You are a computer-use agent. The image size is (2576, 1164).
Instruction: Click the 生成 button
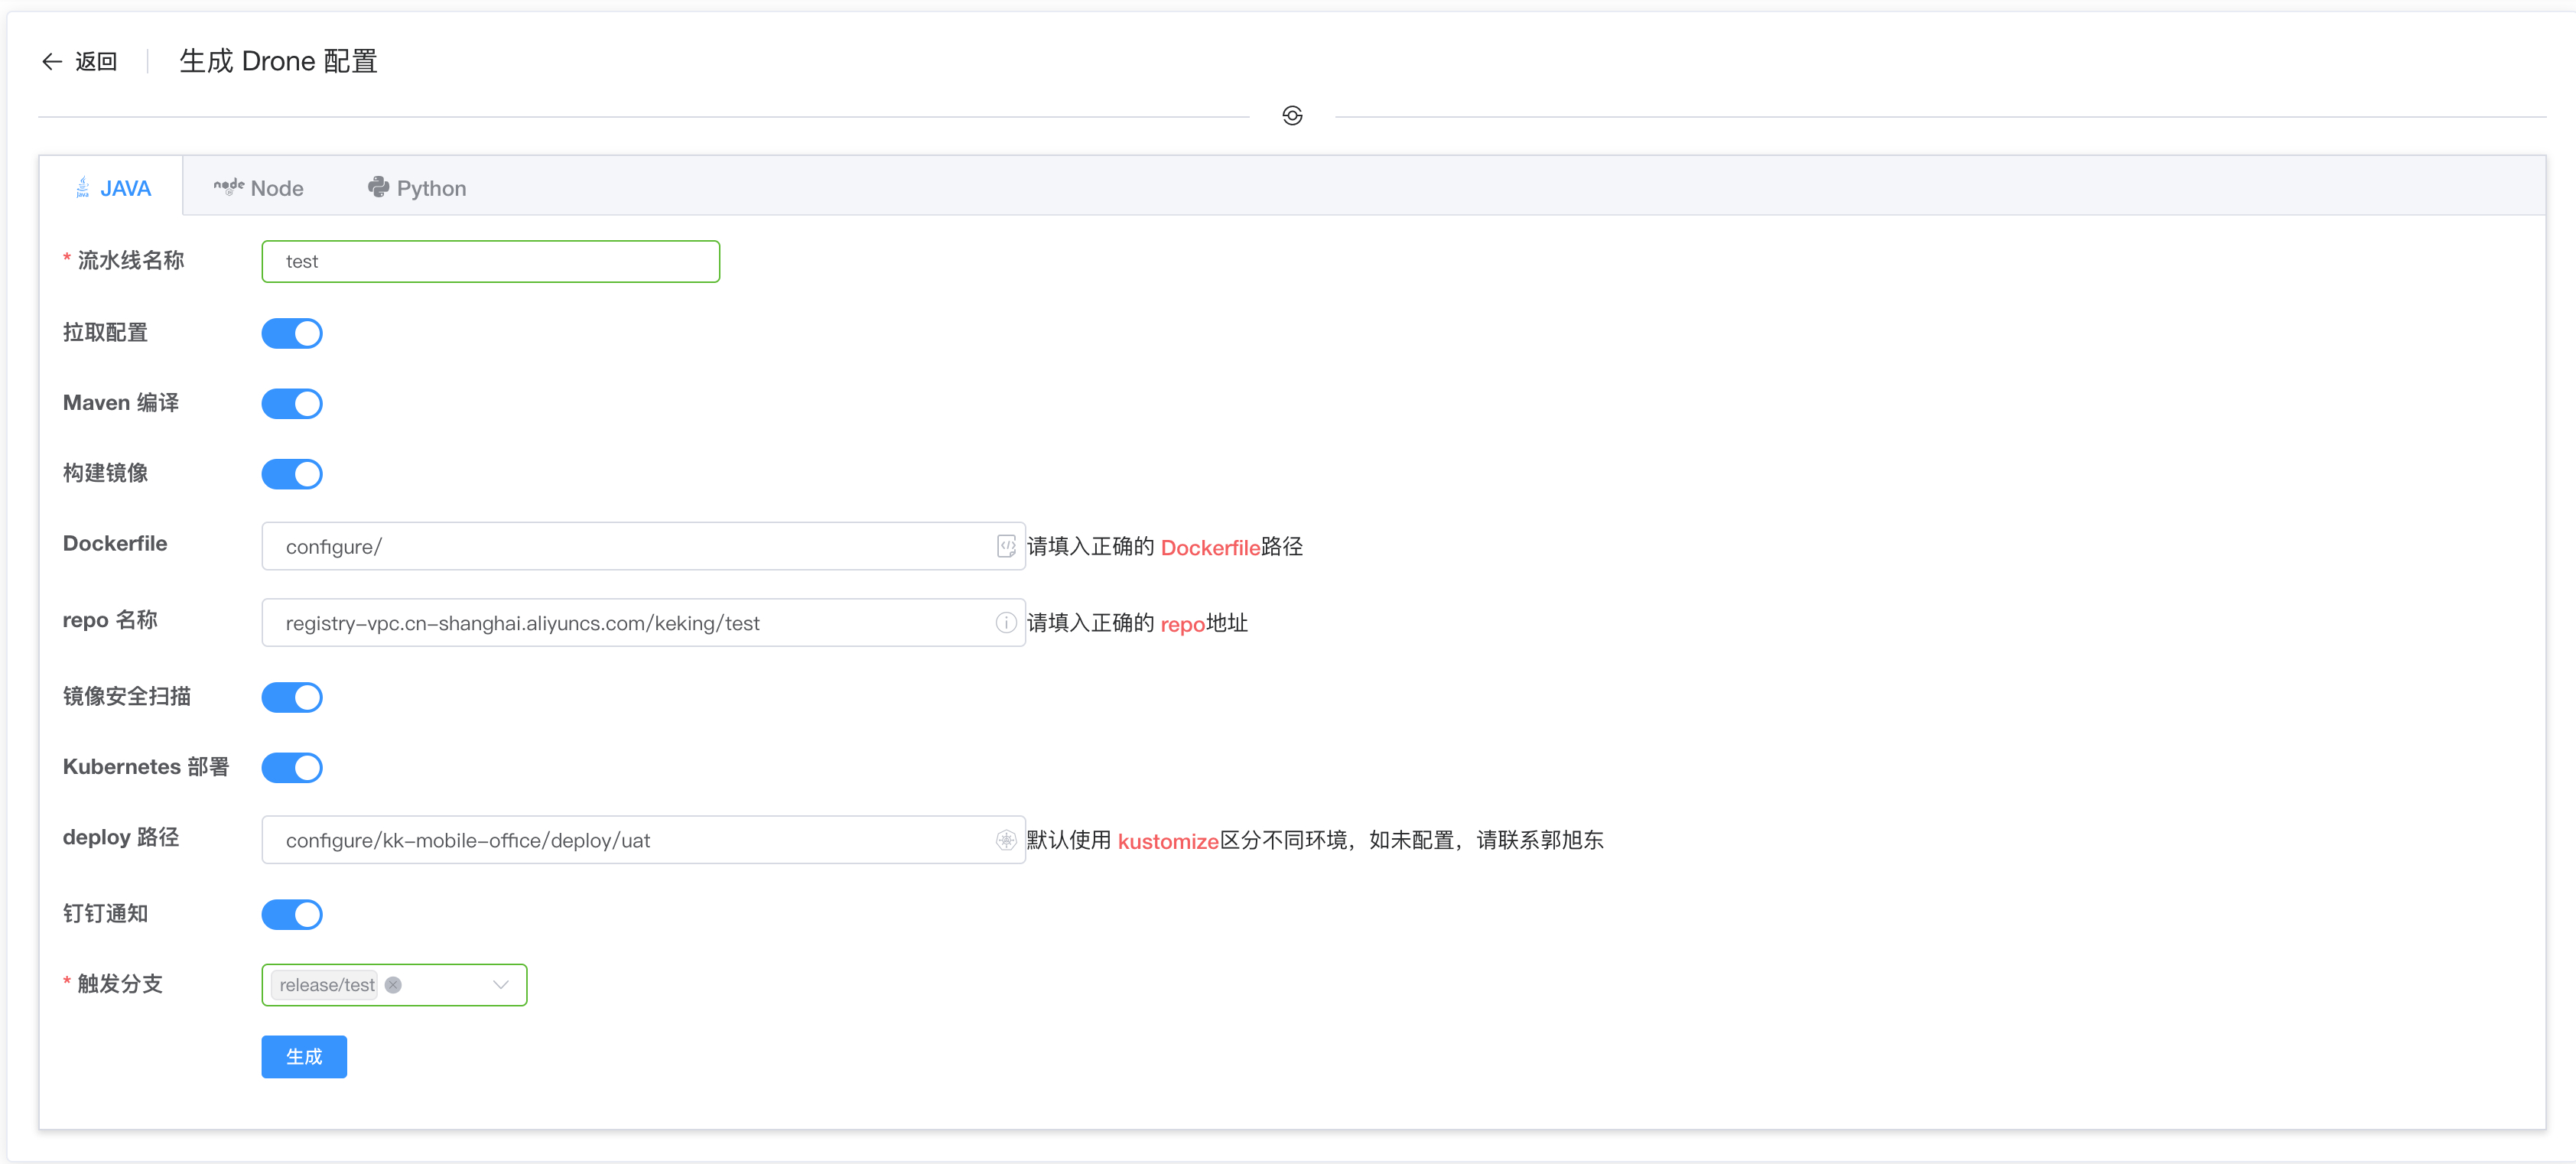(304, 1057)
